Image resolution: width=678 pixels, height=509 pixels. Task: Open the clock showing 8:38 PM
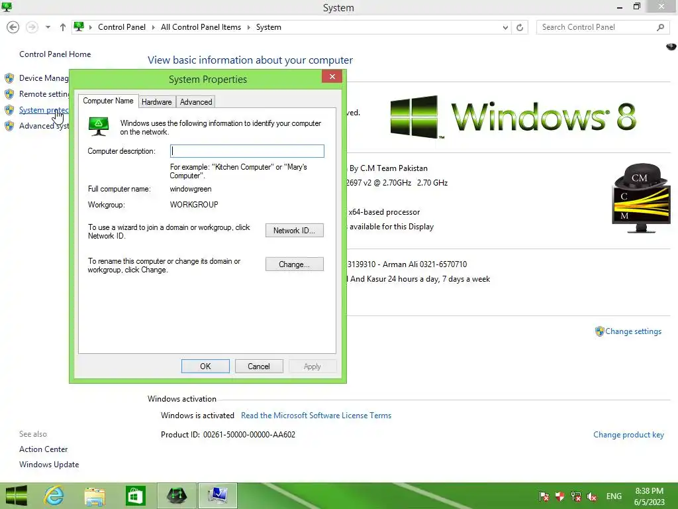point(649,496)
